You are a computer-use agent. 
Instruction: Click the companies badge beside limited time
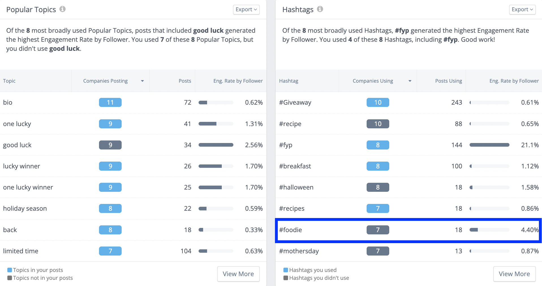110,251
